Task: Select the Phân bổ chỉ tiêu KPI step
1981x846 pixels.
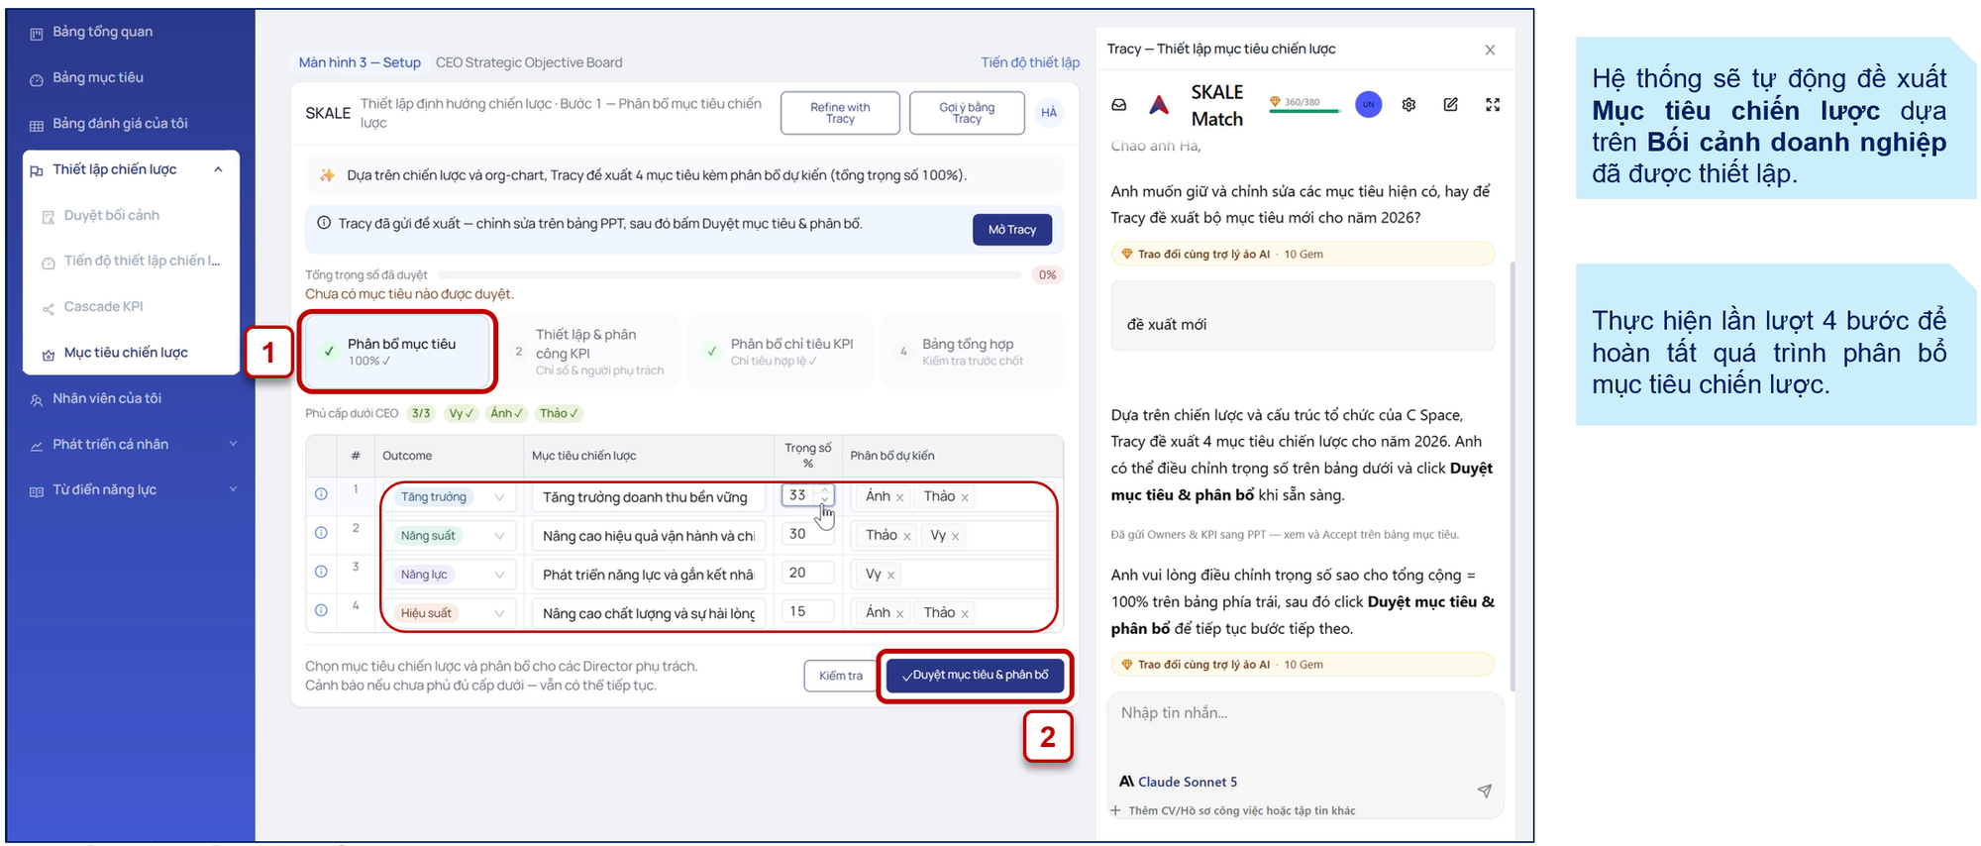Action: coord(781,352)
